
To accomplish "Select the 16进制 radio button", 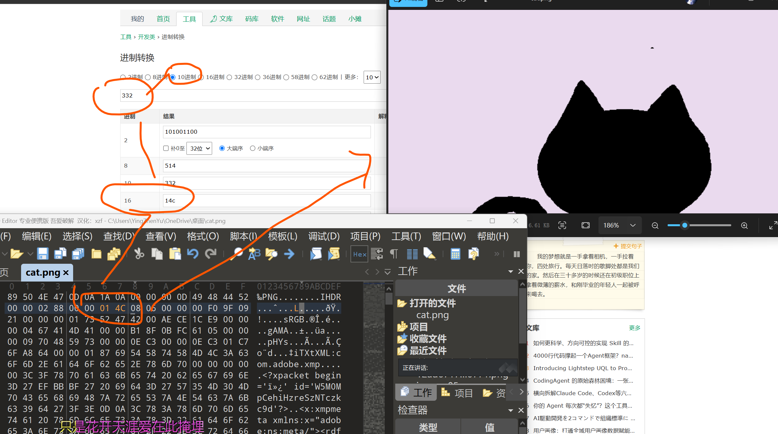I will (x=201, y=77).
